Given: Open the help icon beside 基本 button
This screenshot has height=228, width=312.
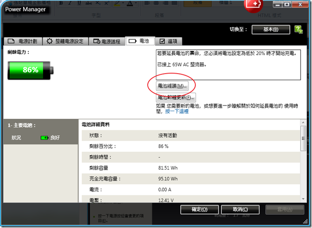Looking at the screenshot, I should tap(299, 29).
